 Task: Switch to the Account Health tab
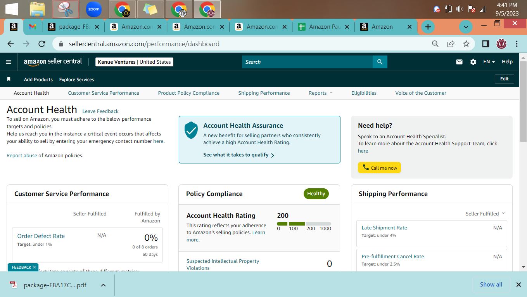click(31, 93)
